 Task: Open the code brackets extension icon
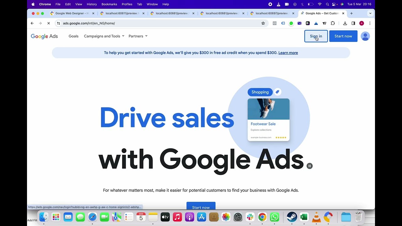[274, 23]
